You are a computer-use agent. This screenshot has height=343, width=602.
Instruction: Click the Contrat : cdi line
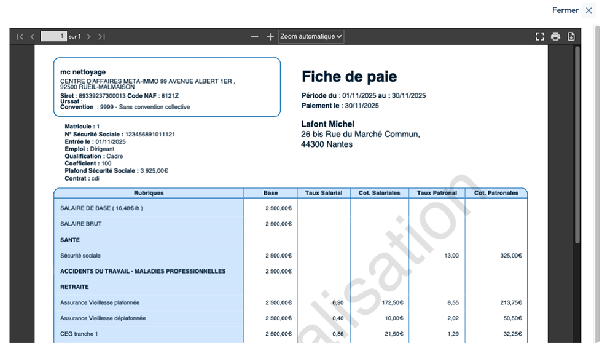[x=82, y=178]
